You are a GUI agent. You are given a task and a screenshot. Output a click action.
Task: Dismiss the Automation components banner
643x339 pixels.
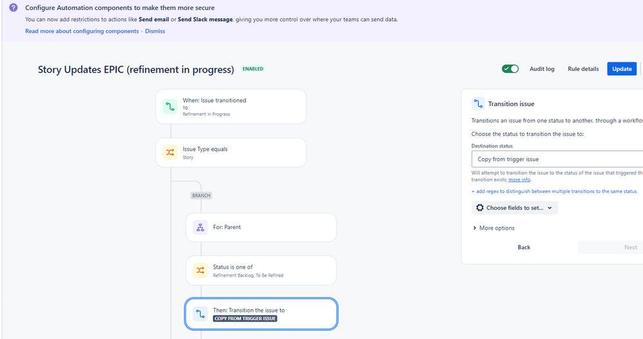tap(155, 31)
